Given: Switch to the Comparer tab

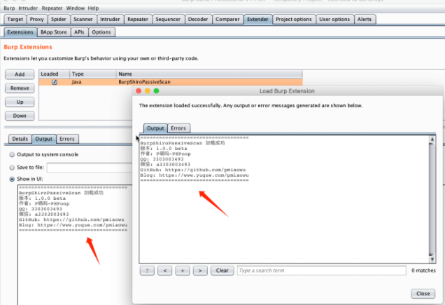Looking at the screenshot, I should click(x=227, y=20).
